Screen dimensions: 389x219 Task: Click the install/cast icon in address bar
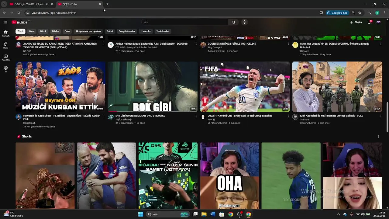tap(321, 13)
